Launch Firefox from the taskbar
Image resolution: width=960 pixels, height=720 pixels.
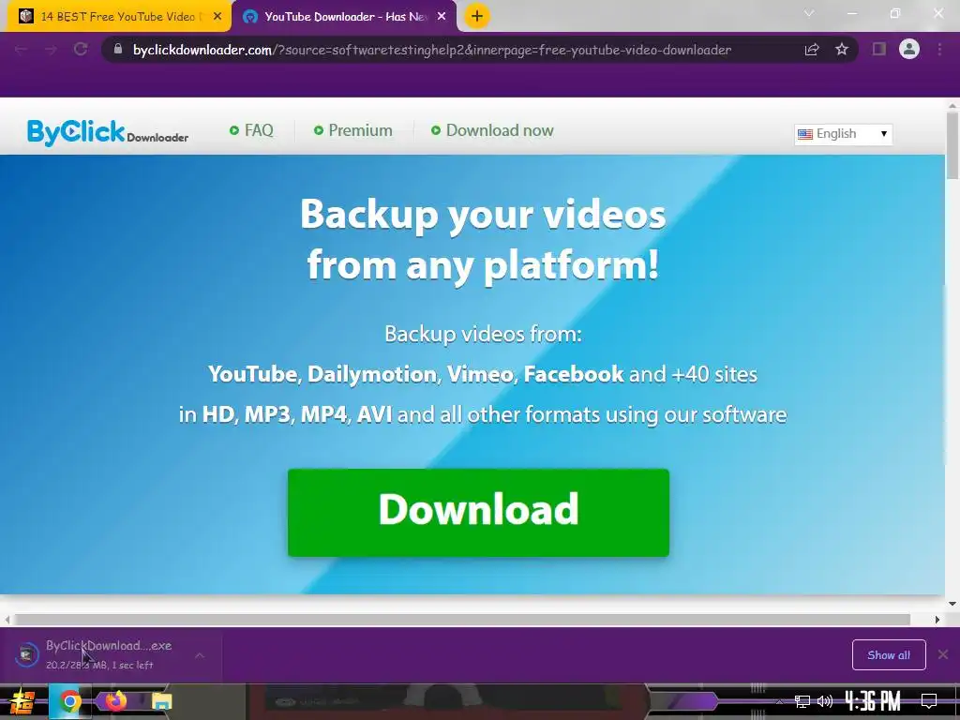pos(115,701)
